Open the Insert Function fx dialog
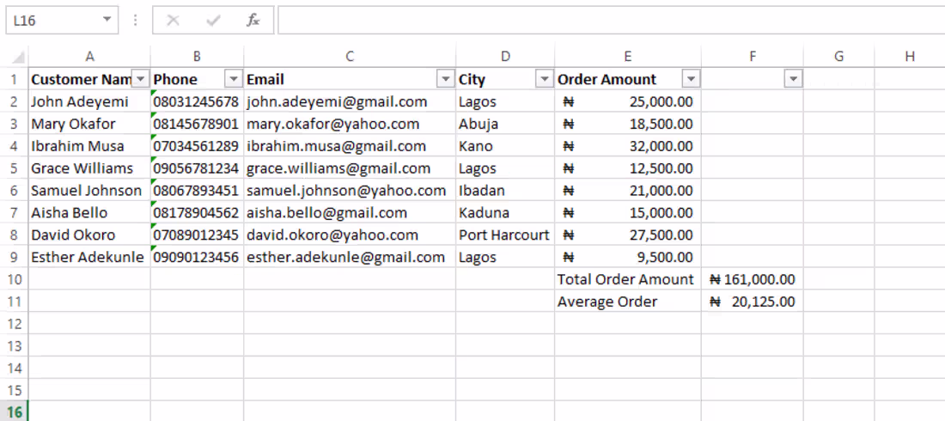This screenshot has width=945, height=421. pyautogui.click(x=253, y=21)
